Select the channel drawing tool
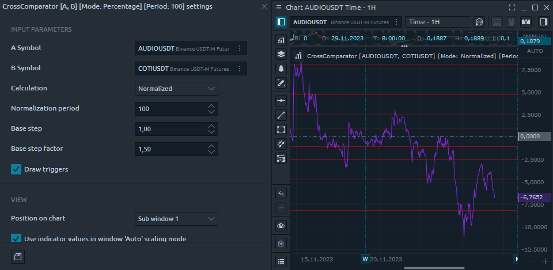This screenshot has height=270, width=553. (x=281, y=144)
